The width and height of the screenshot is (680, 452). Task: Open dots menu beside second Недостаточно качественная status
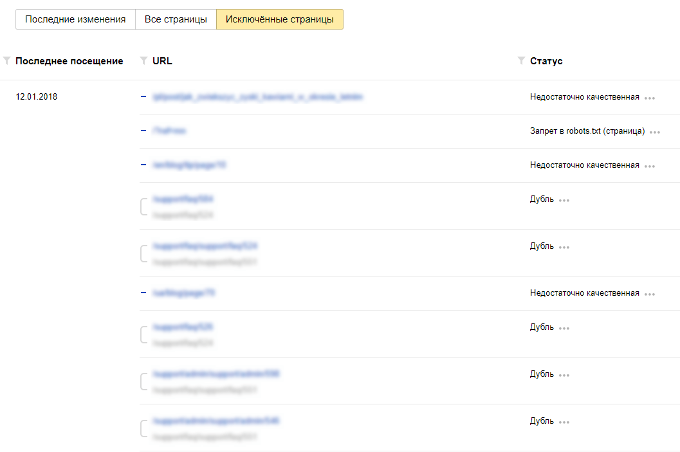coord(650,166)
